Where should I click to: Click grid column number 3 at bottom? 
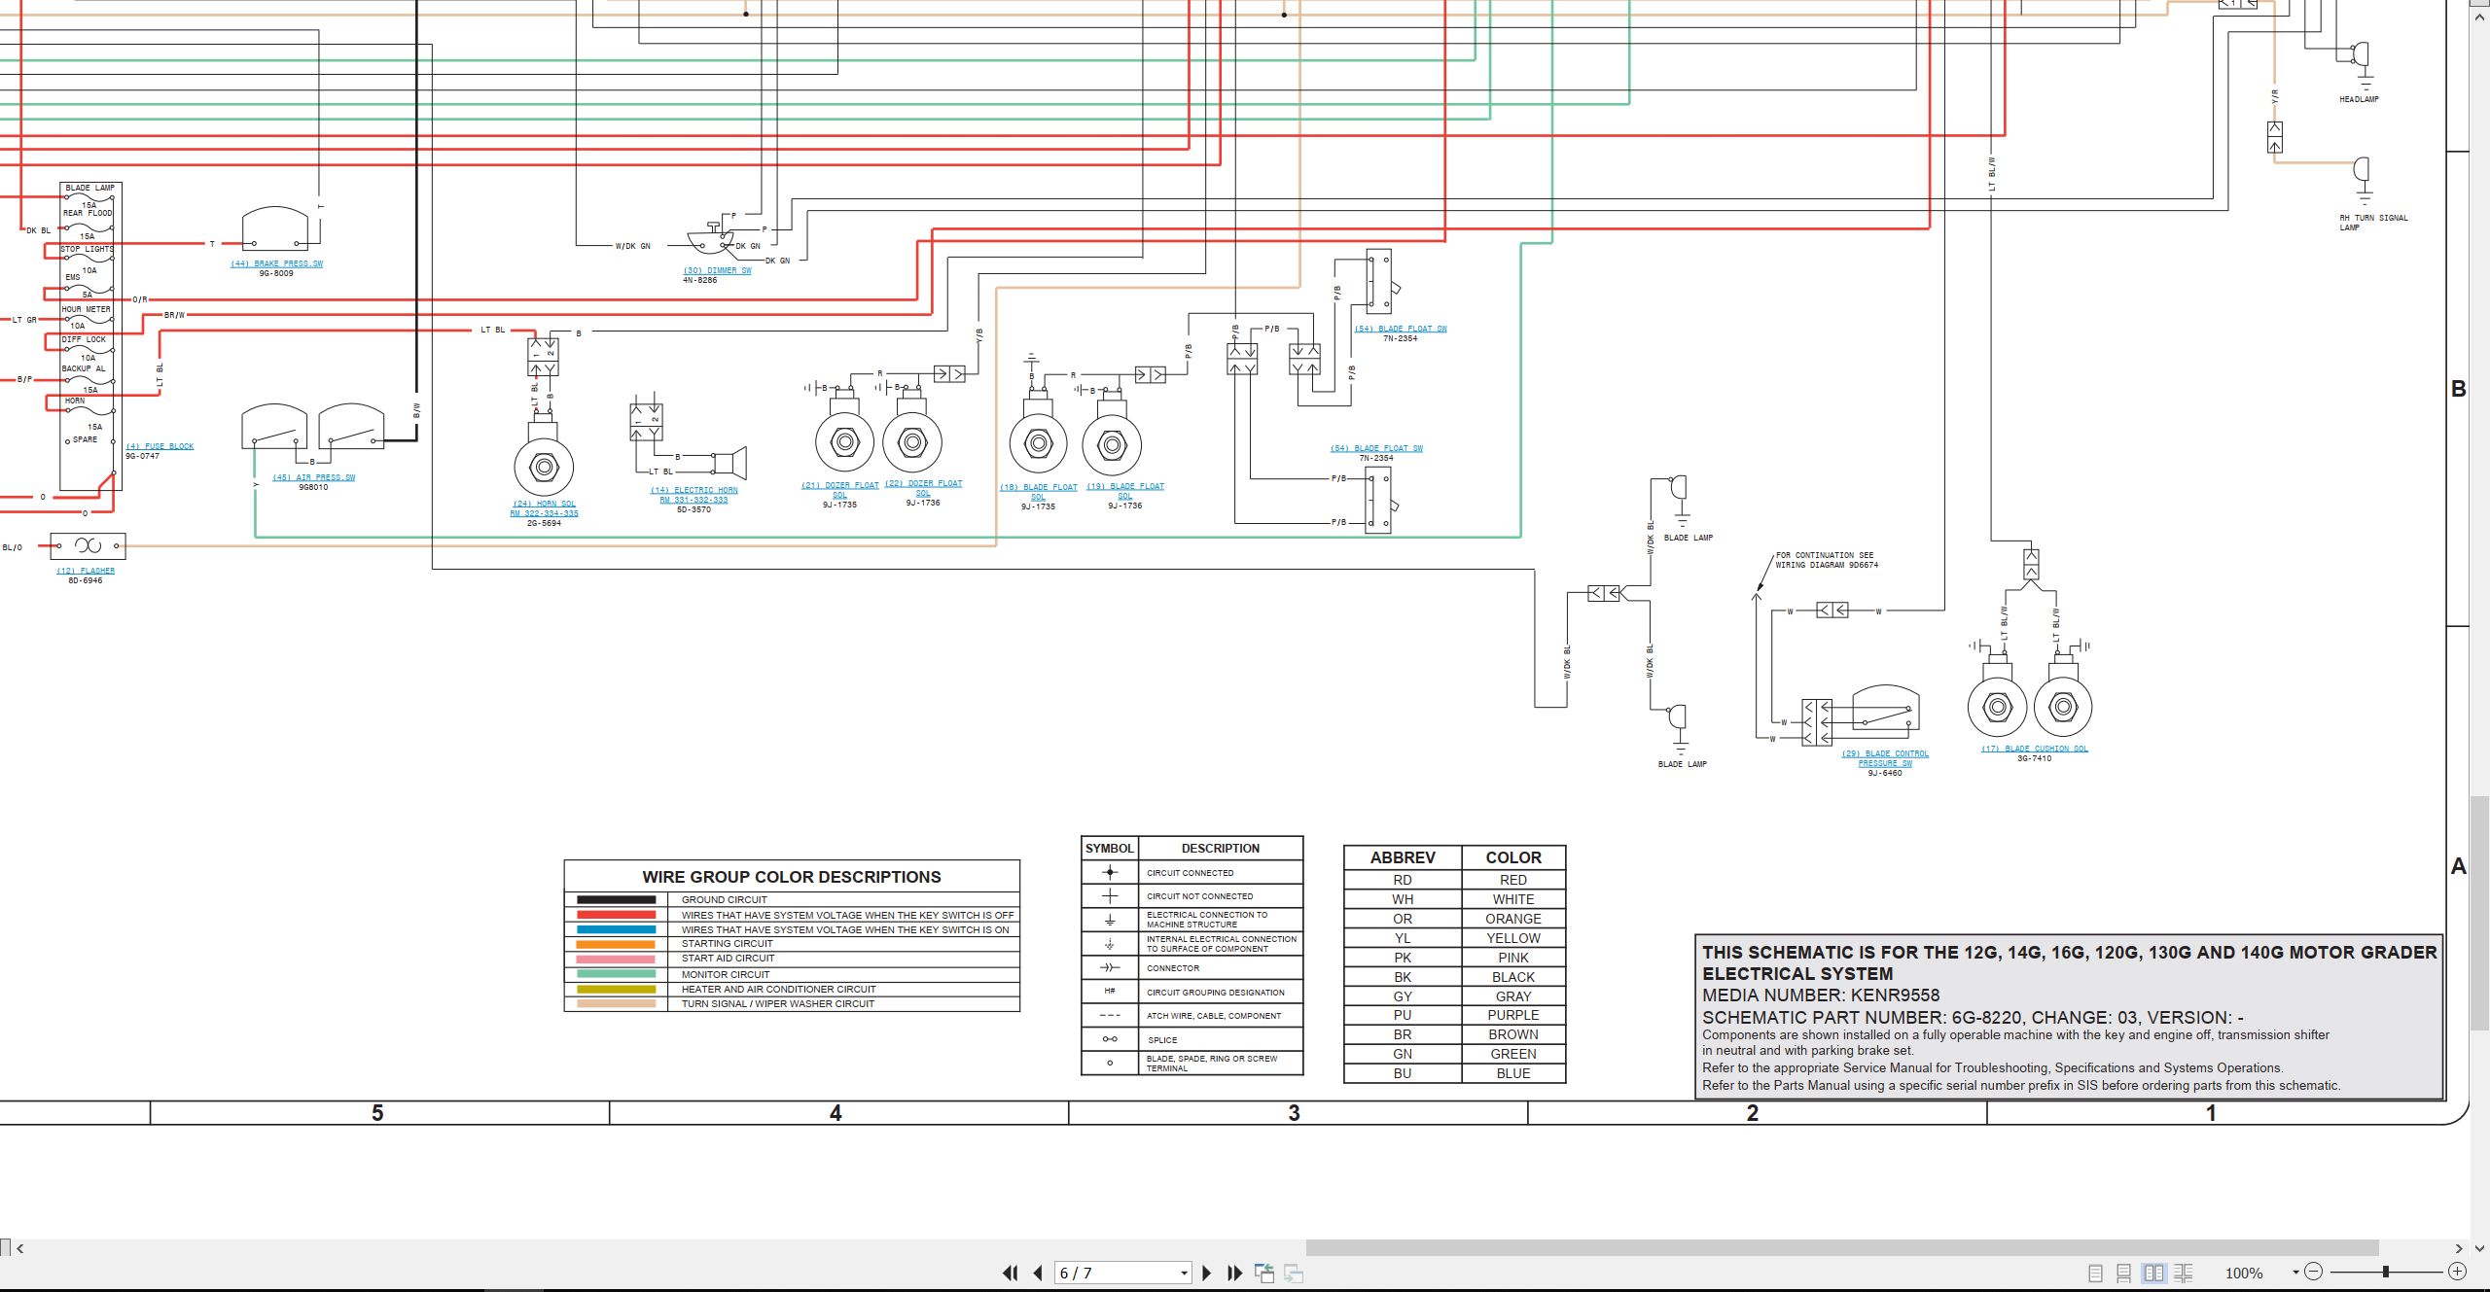1294,1113
